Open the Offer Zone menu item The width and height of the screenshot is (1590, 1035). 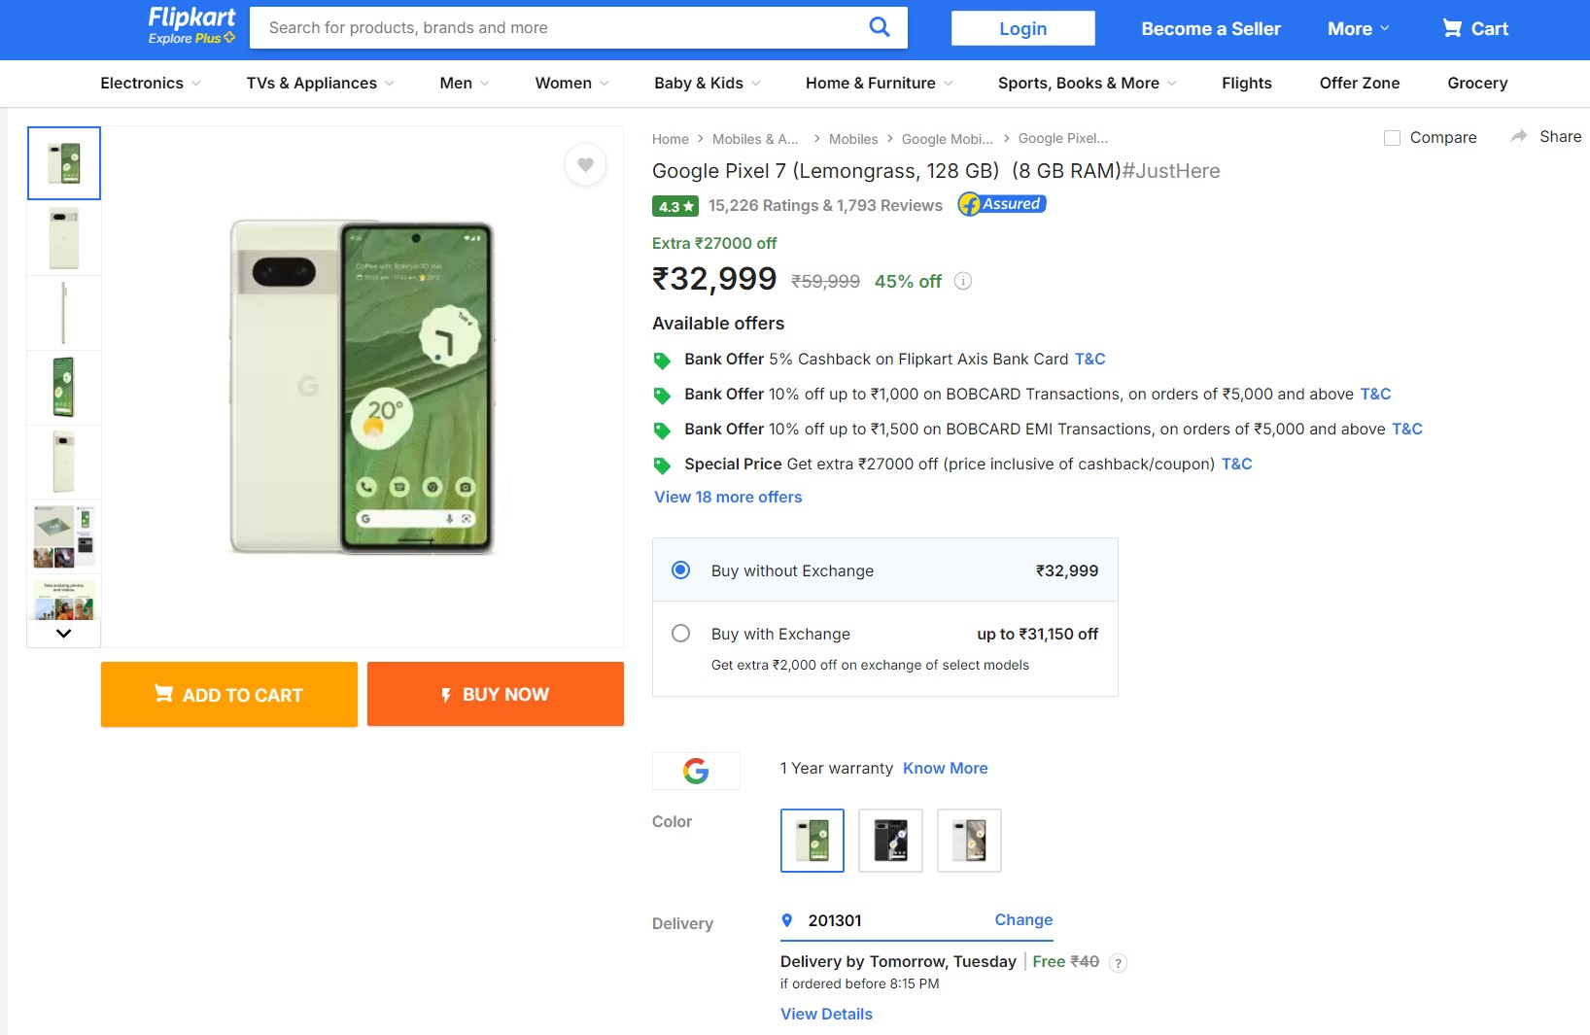tap(1359, 84)
